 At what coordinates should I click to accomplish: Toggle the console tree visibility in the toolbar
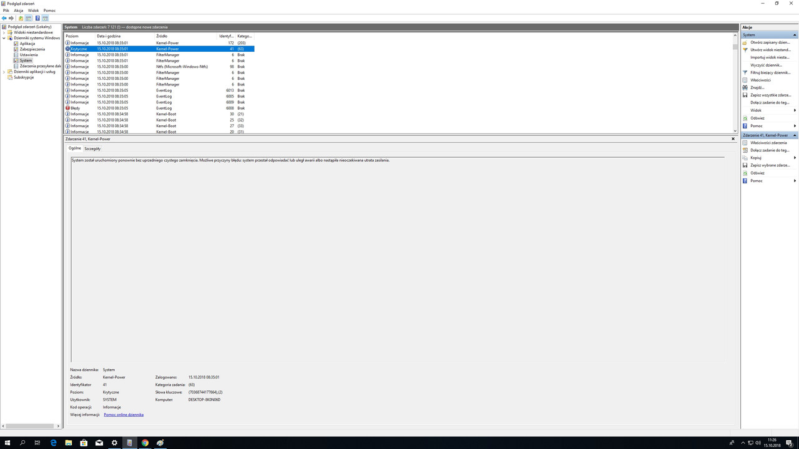tap(29, 17)
